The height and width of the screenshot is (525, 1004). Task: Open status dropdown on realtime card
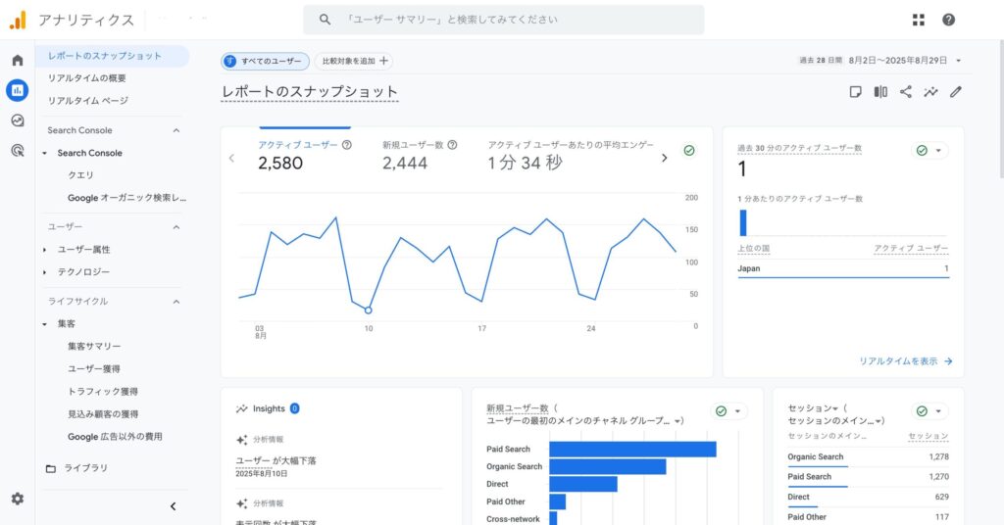(x=938, y=150)
